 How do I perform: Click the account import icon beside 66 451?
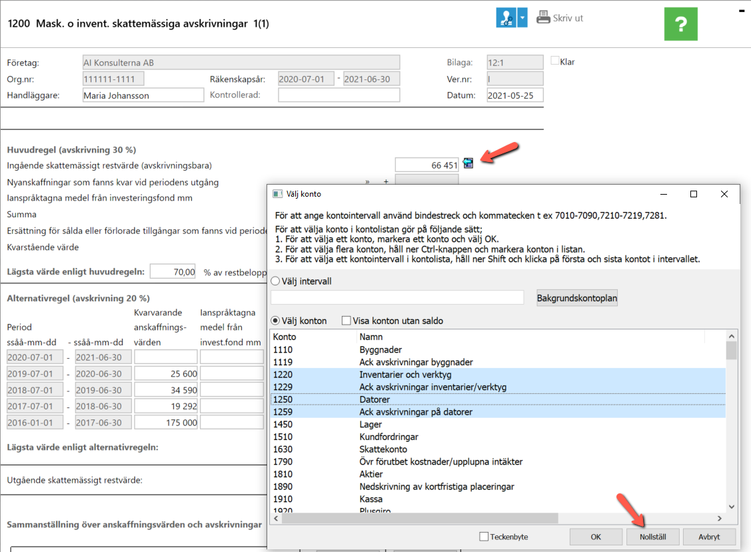(x=468, y=163)
